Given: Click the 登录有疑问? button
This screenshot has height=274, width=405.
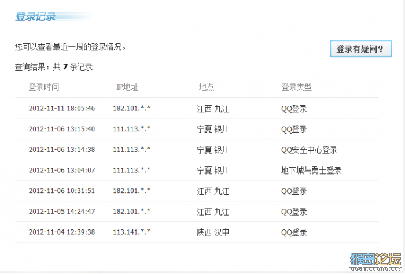Looking at the screenshot, I should click(x=361, y=49).
